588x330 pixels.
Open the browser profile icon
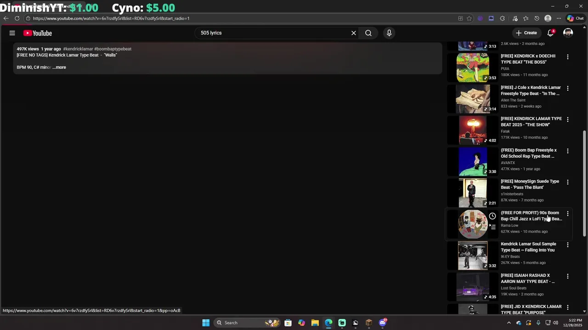(548, 18)
